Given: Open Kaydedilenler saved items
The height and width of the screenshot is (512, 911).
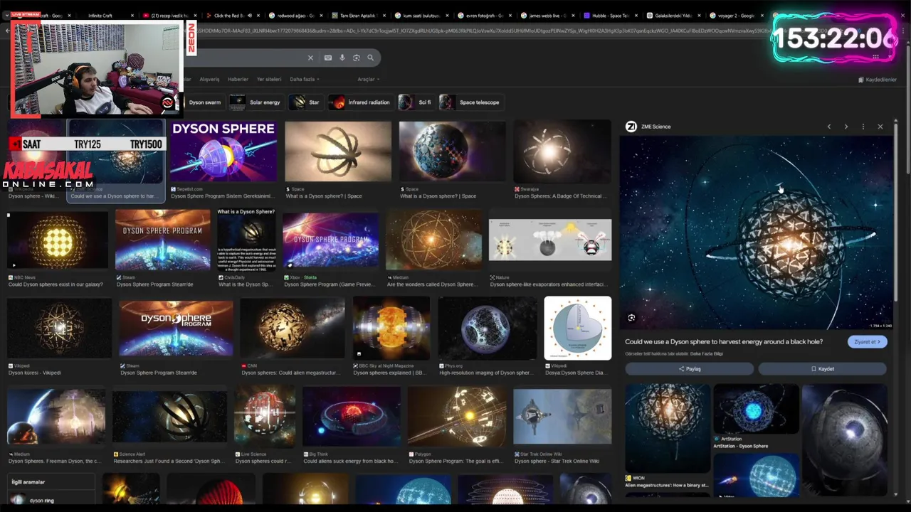Looking at the screenshot, I should (878, 80).
